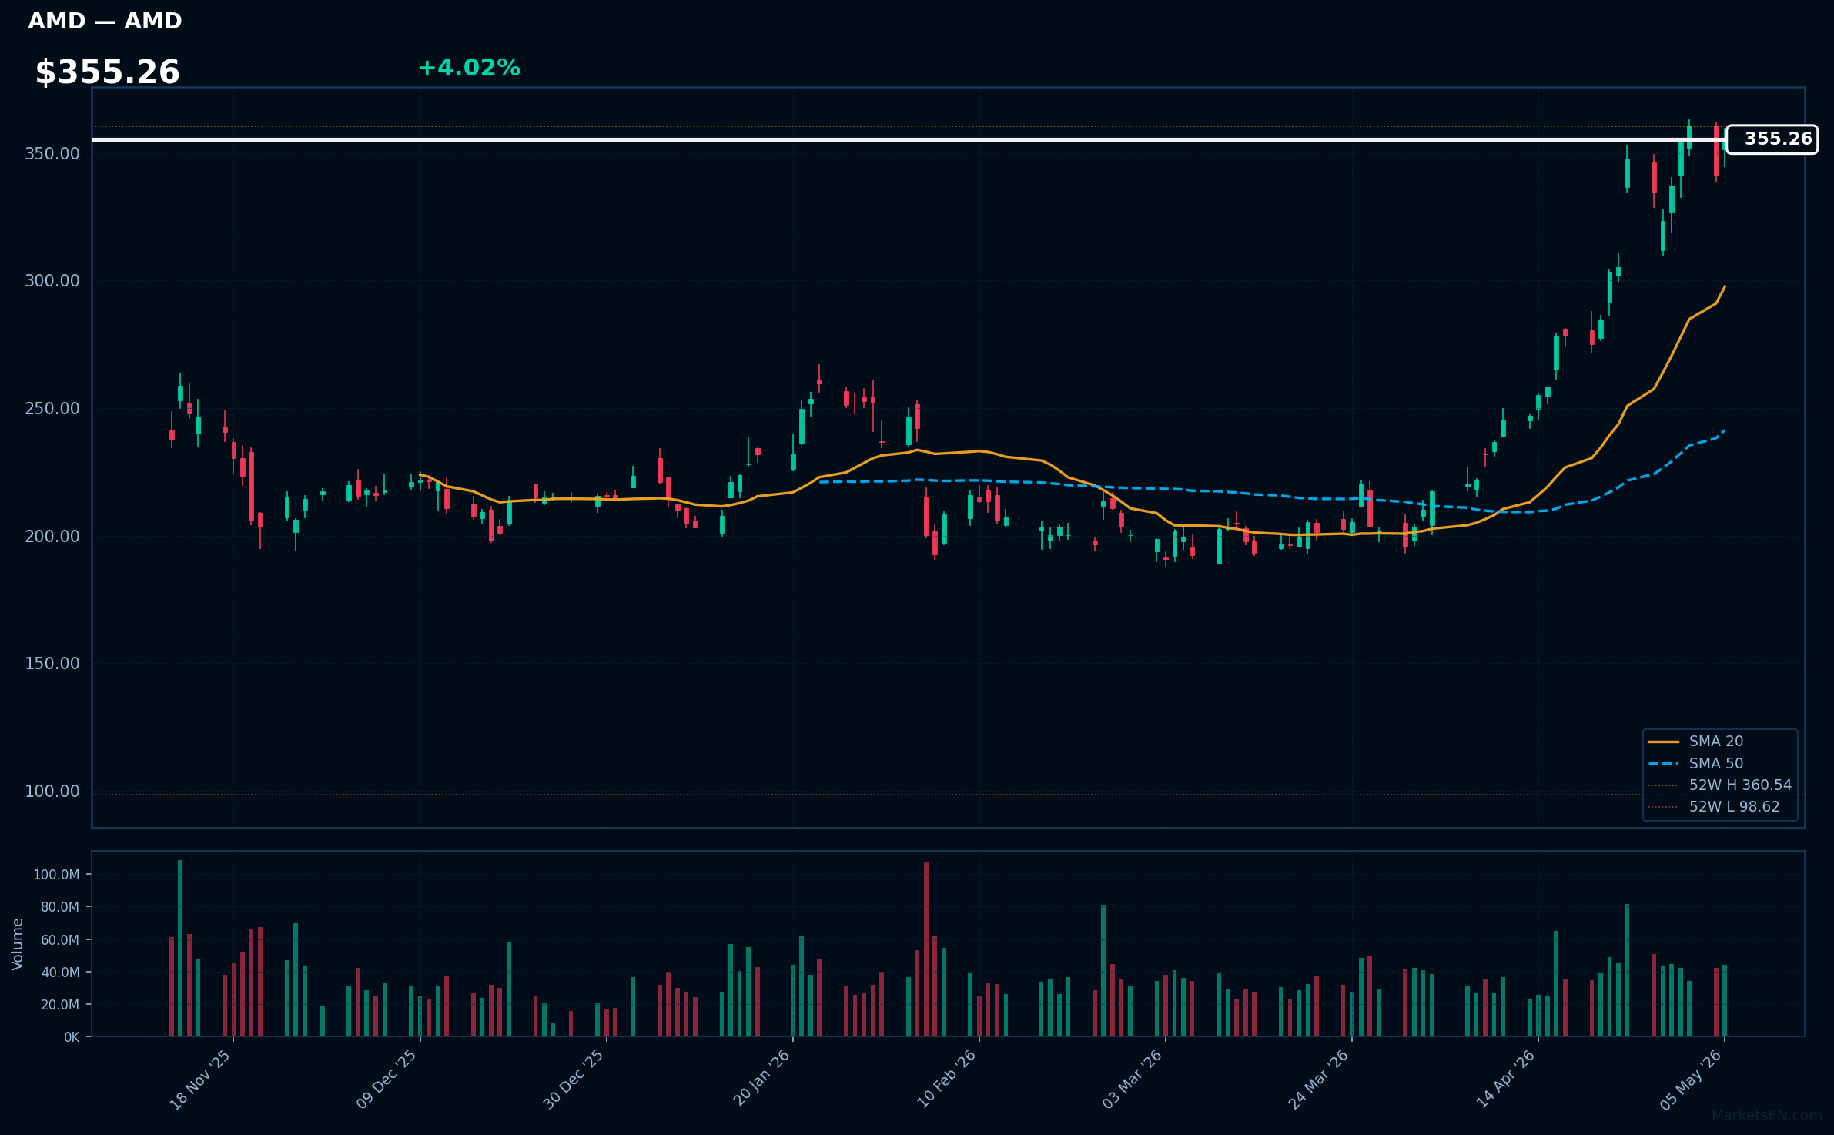Click the blue dashed SMA 50 legend sample
The height and width of the screenshot is (1135, 1834).
pos(1663,764)
